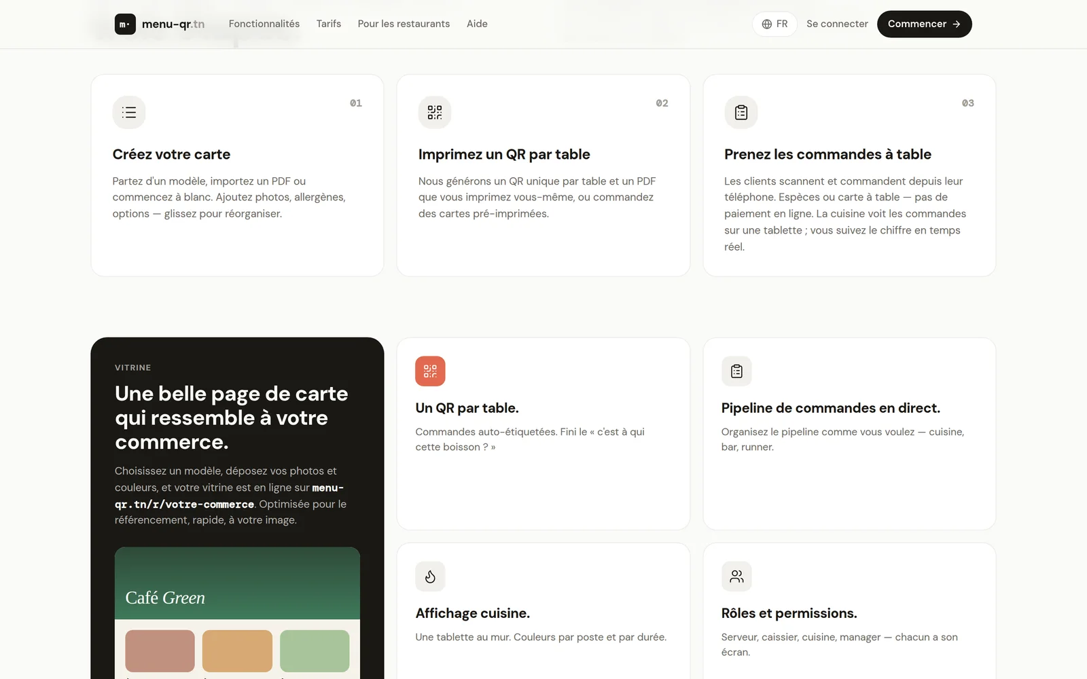
Task: Click the step number 01
Action: (x=356, y=103)
